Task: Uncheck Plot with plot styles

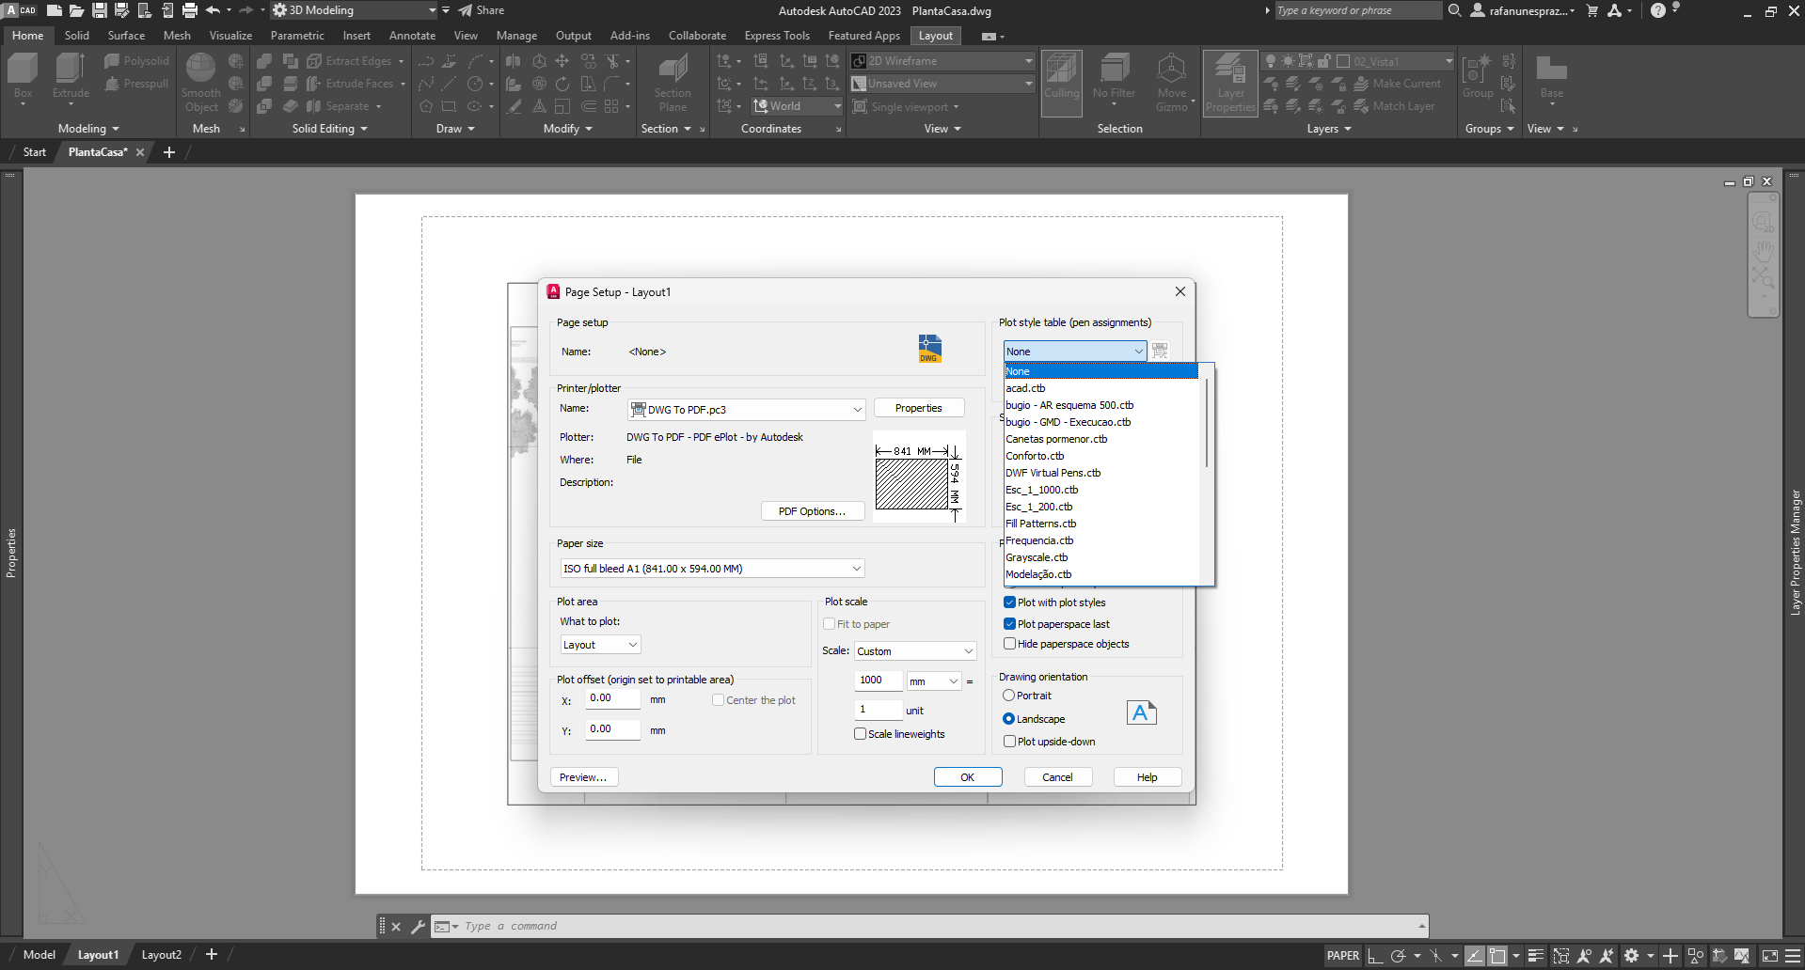Action: click(x=1009, y=602)
